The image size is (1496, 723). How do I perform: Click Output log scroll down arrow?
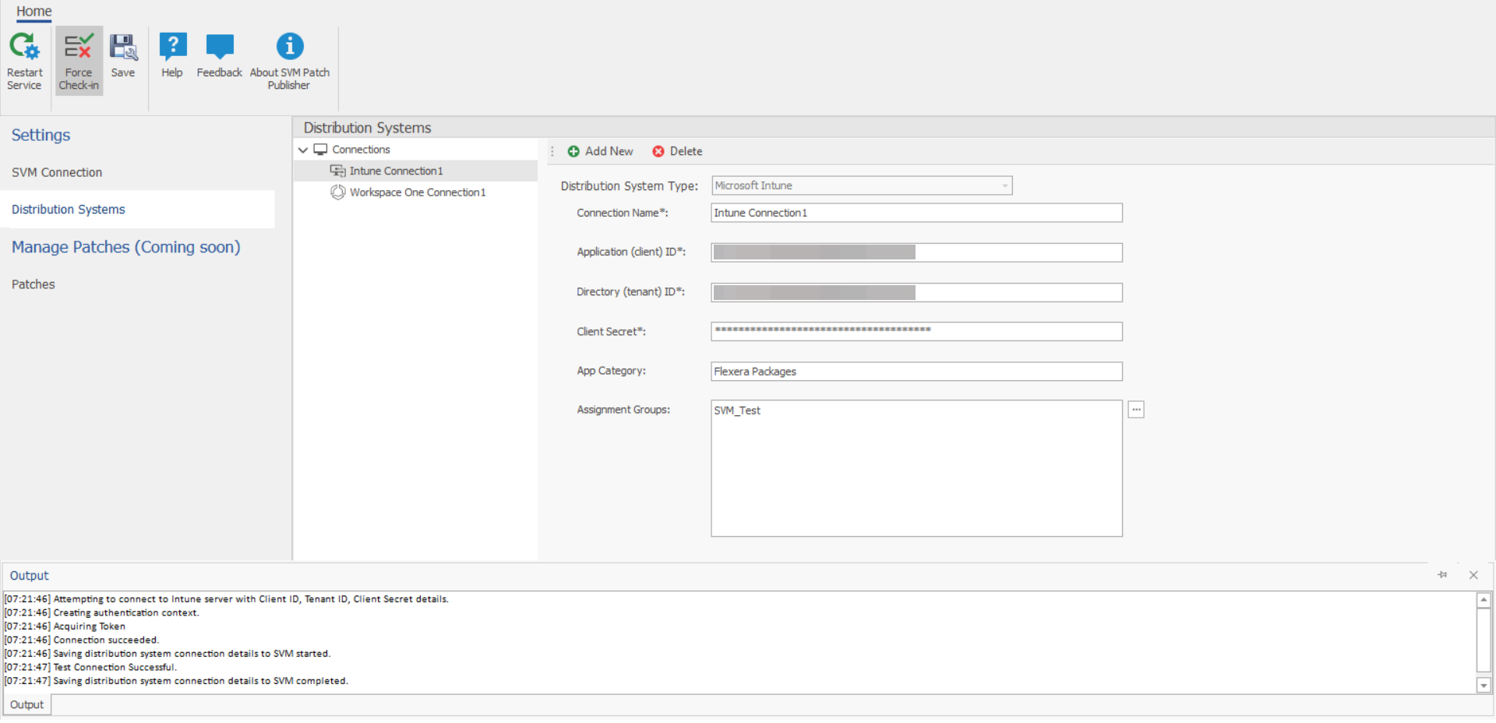1484,686
